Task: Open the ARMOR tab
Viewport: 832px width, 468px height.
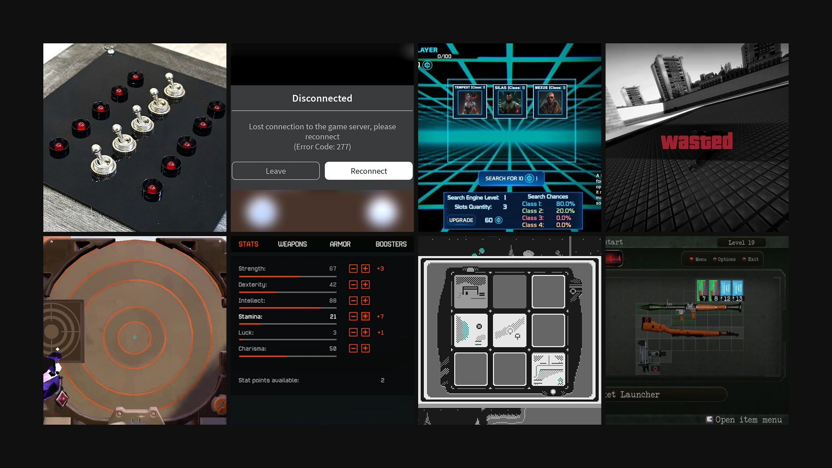Action: click(x=340, y=244)
